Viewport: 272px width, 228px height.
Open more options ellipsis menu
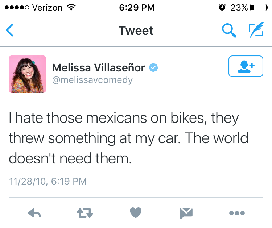tap(237, 213)
